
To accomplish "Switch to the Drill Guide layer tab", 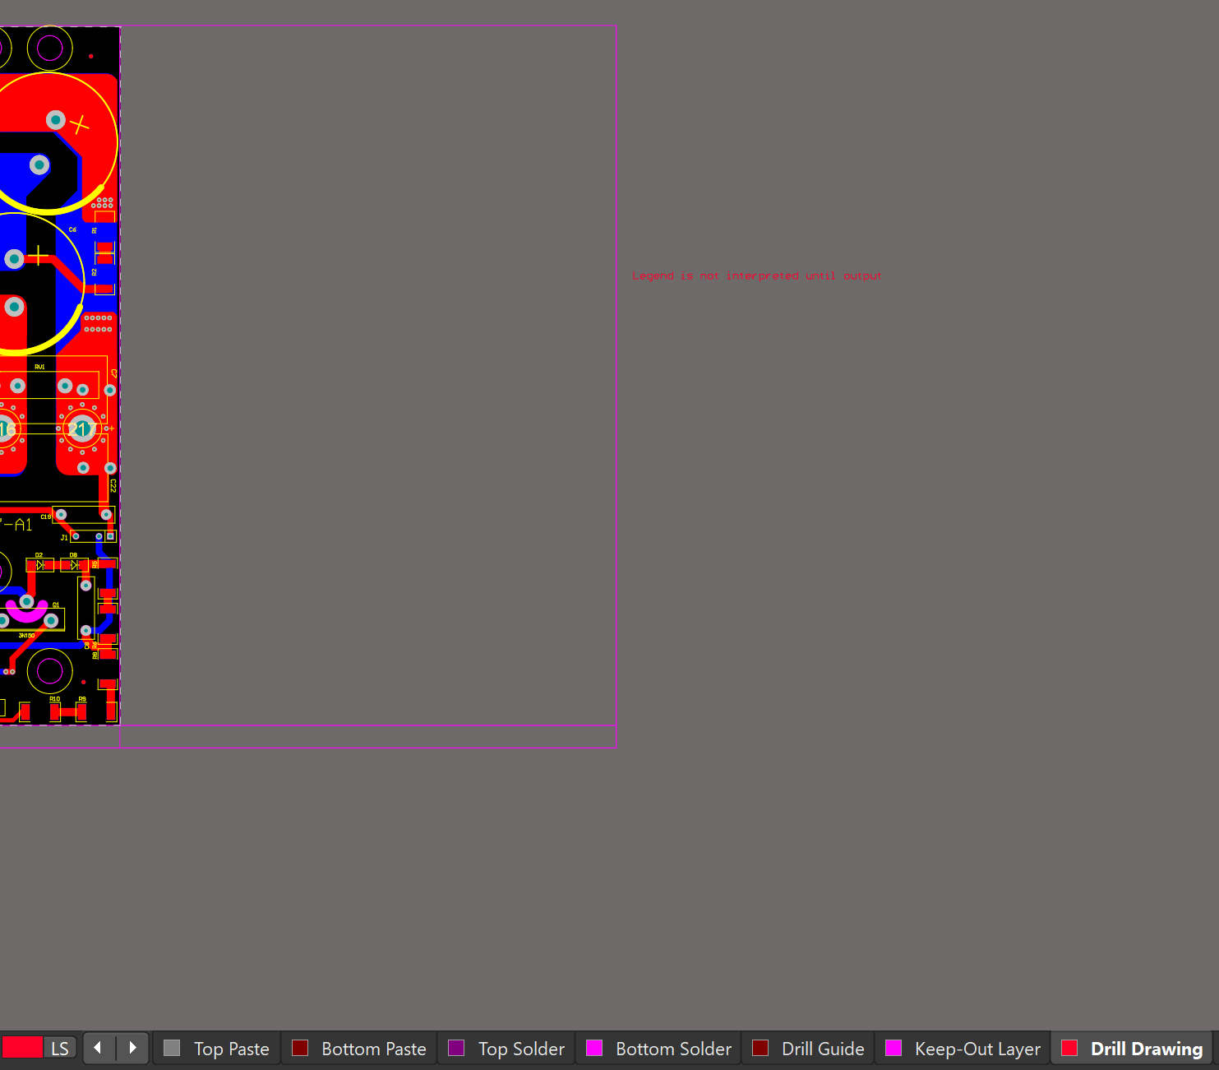I will click(x=808, y=1049).
